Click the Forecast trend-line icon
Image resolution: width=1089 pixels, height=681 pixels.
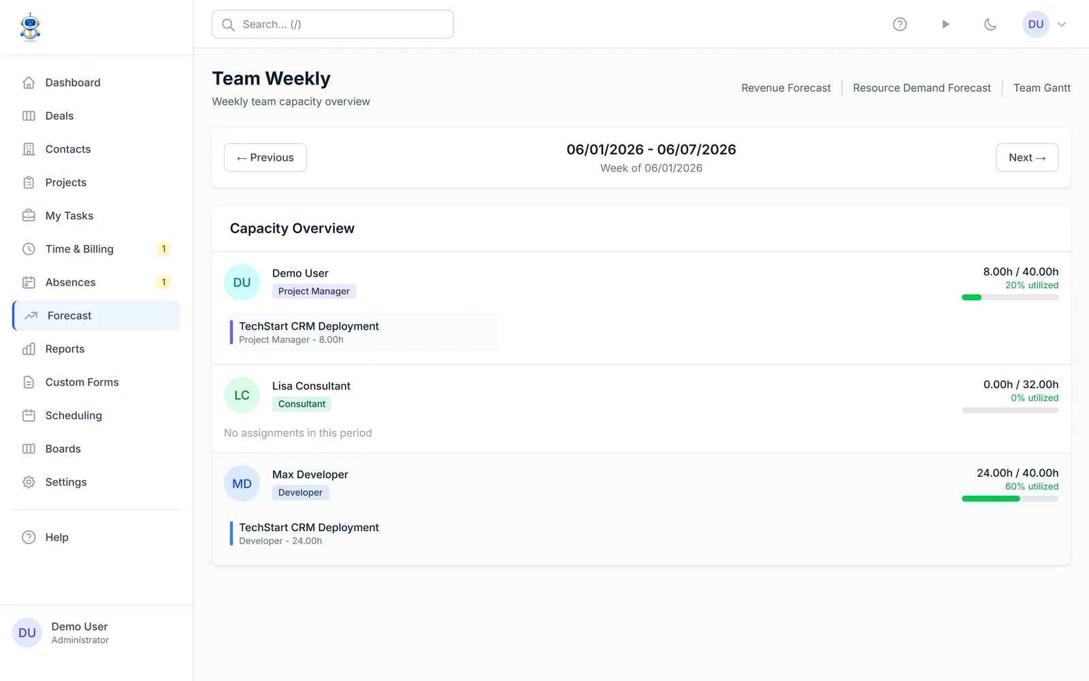pos(31,316)
